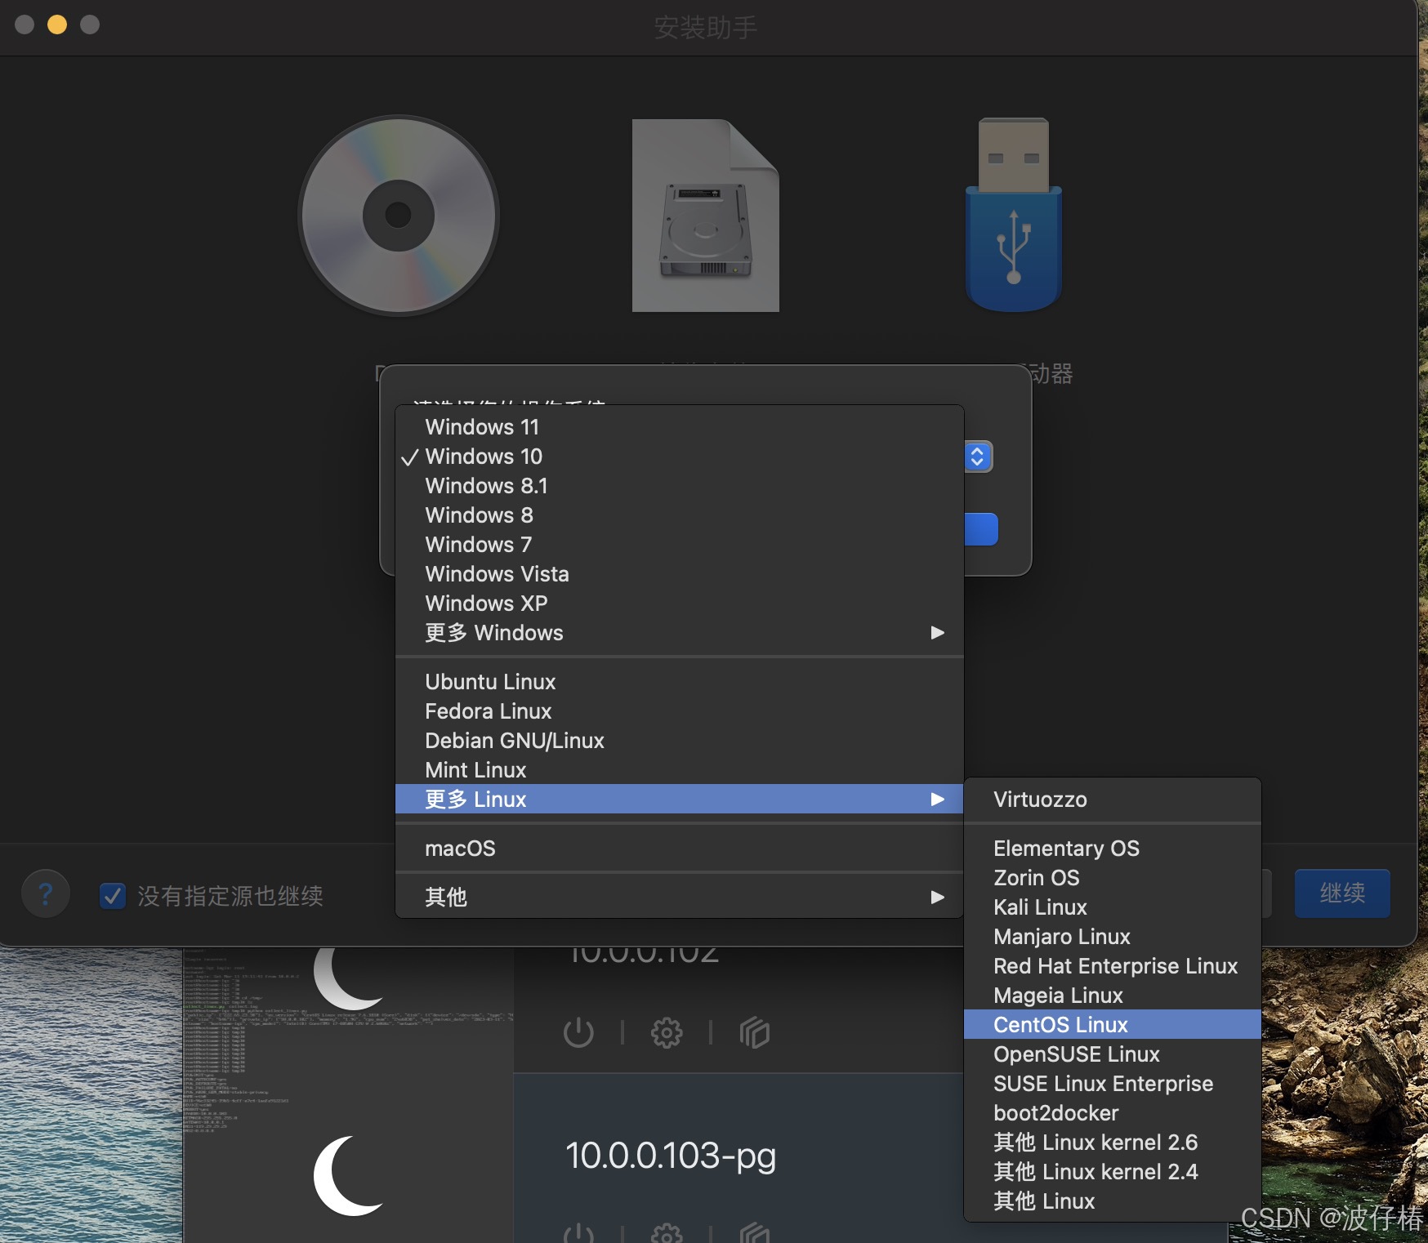Choose Debian GNU/Linux menu item

[680, 741]
